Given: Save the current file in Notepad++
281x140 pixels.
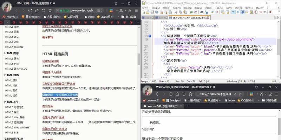Looking at the screenshot, I should (x=152, y=12).
